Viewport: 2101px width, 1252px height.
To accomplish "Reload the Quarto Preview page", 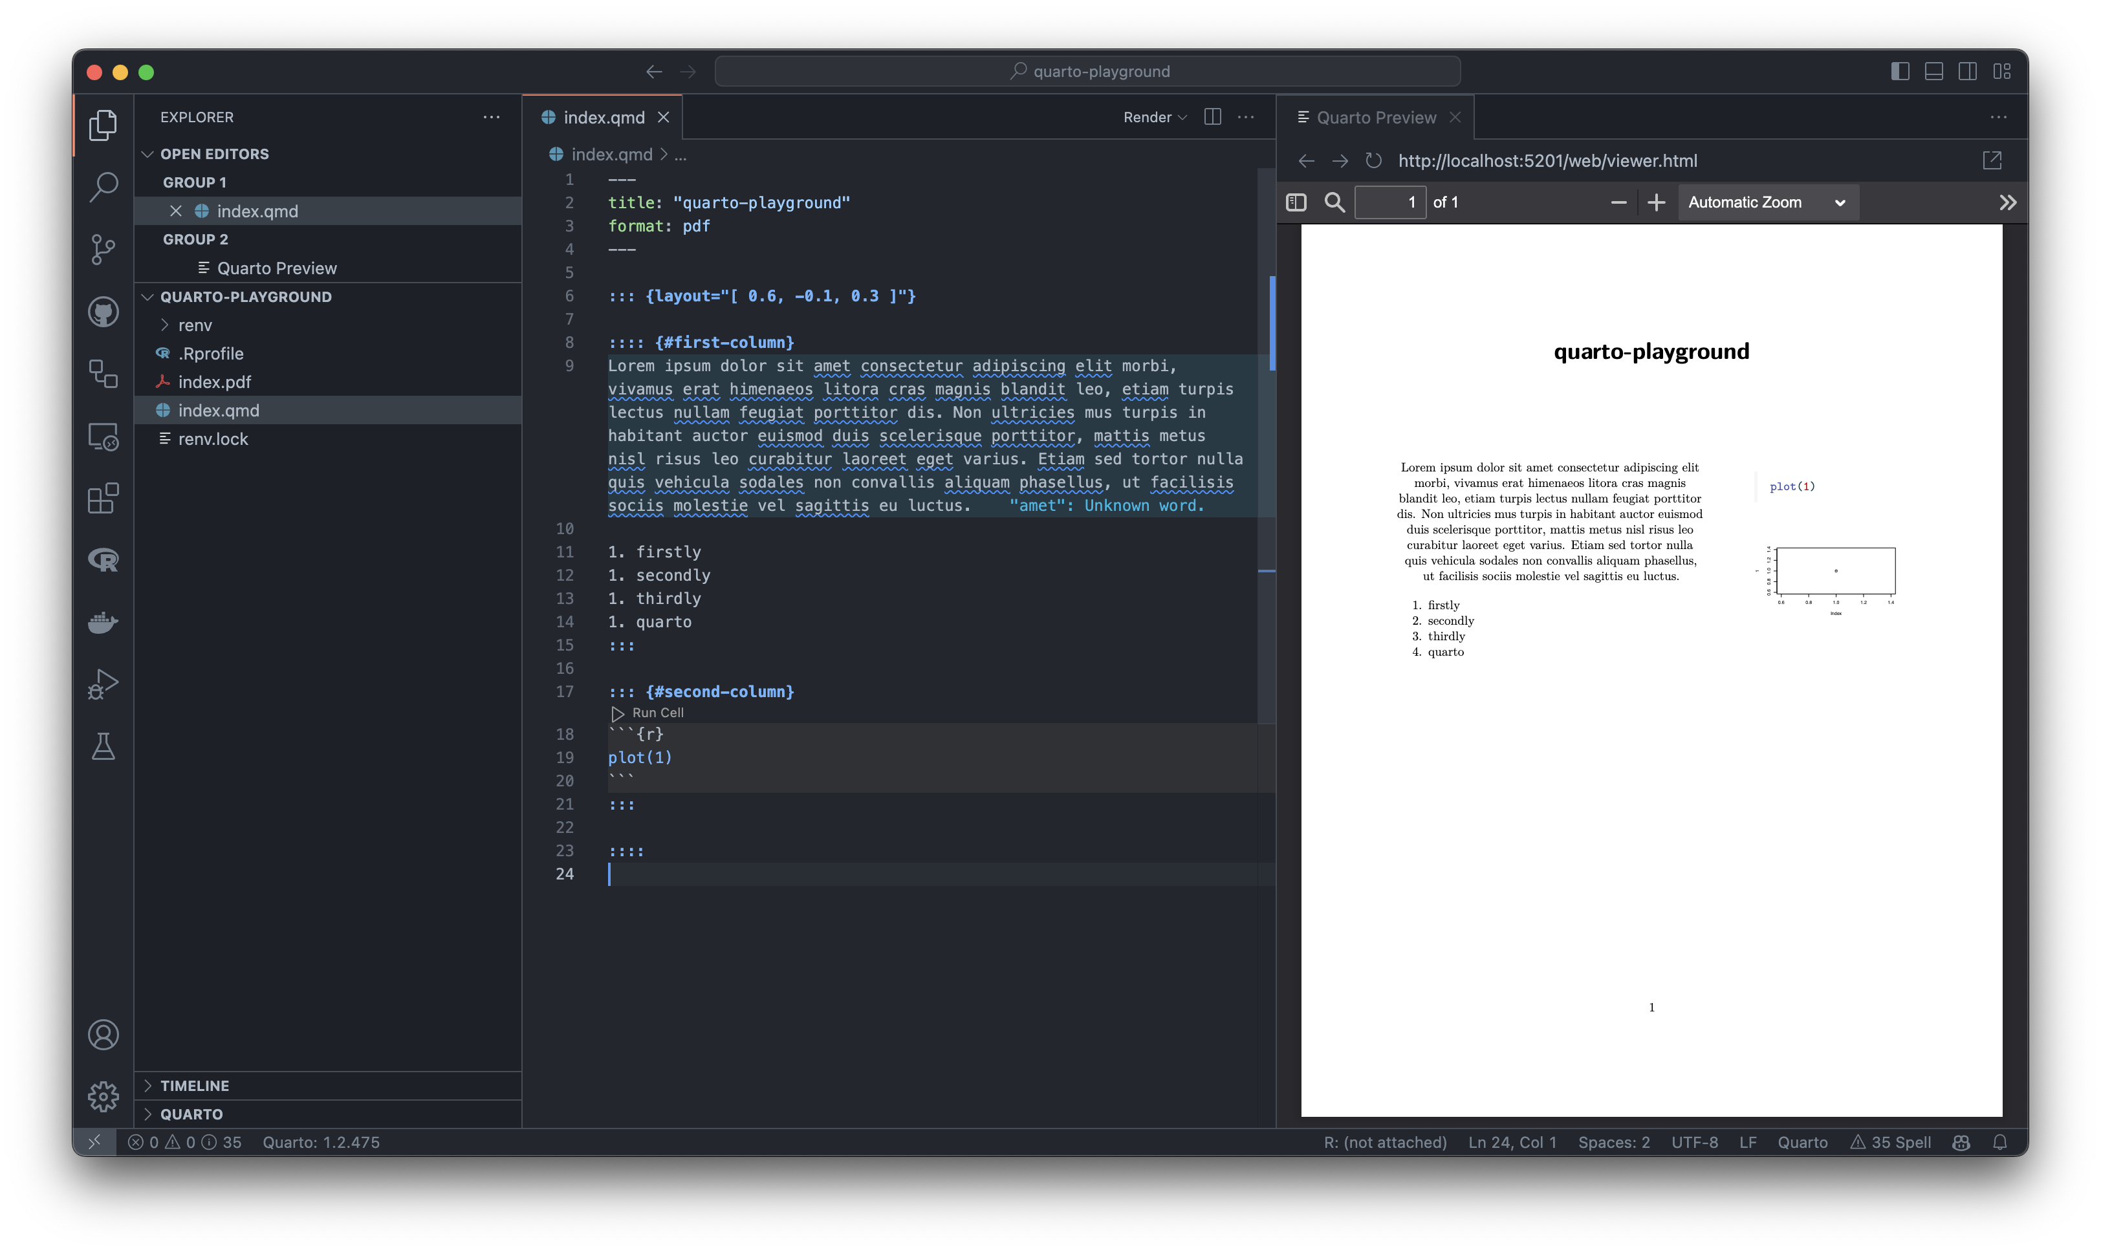I will coord(1374,160).
